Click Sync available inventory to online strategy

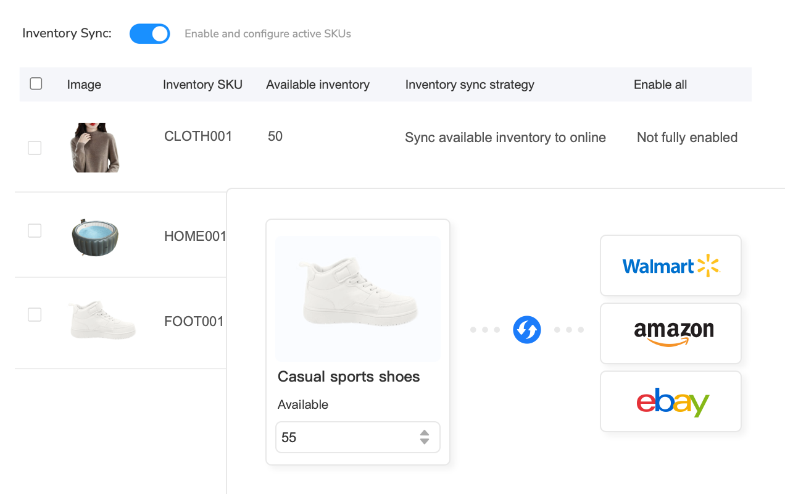pos(505,138)
